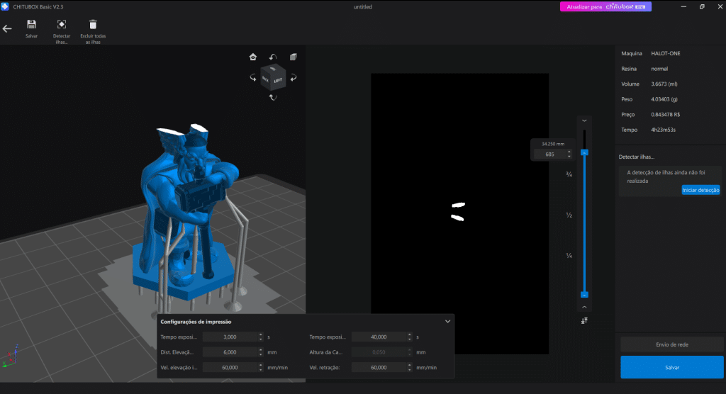The image size is (726, 394).
Task: Click Iniciar detecção button
Action: pyautogui.click(x=700, y=191)
